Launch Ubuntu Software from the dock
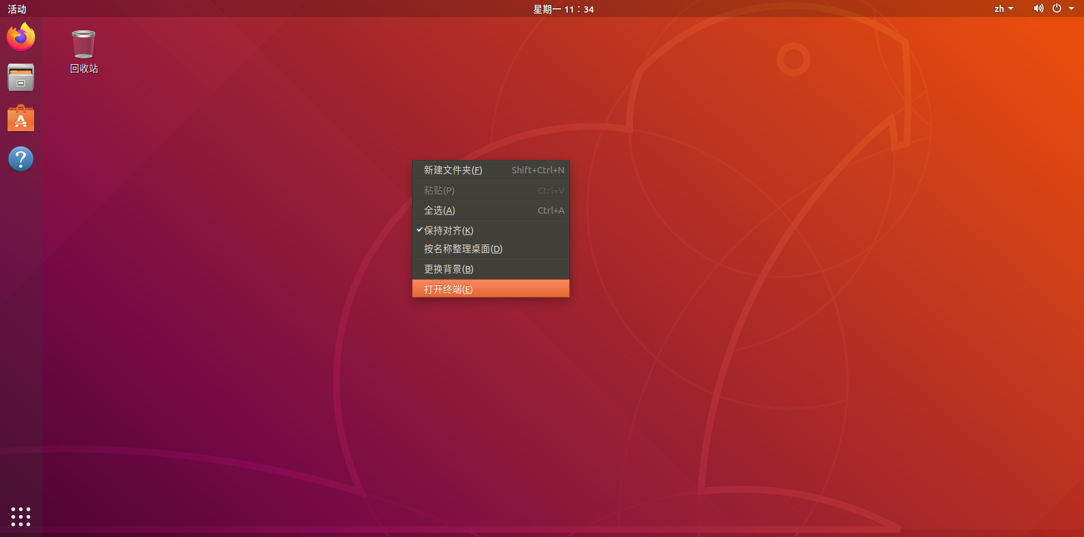 [21, 118]
